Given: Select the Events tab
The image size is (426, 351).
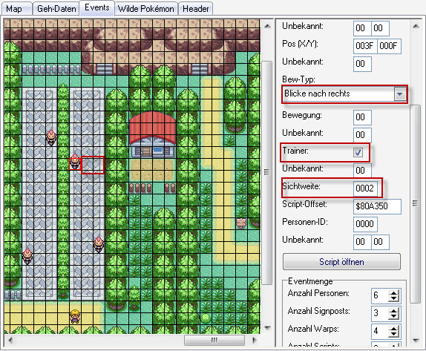Looking at the screenshot, I should [96, 7].
